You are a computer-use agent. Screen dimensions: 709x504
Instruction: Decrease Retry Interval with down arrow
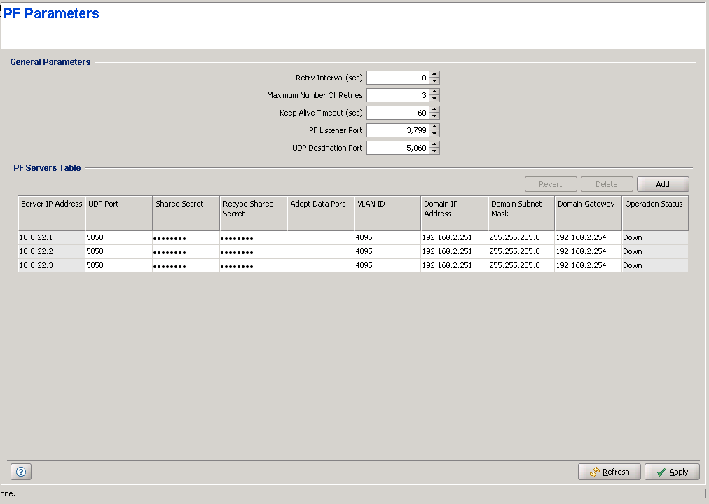(x=434, y=81)
